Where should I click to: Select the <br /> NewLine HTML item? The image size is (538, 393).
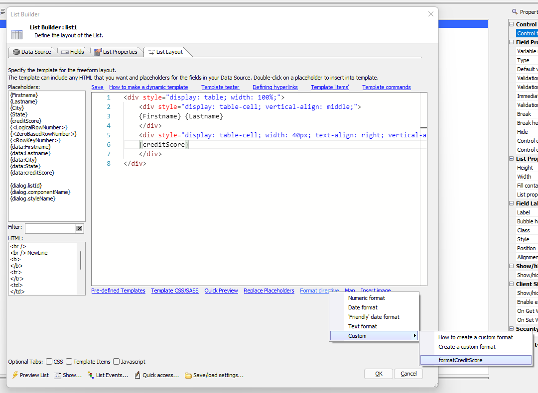pyautogui.click(x=29, y=253)
